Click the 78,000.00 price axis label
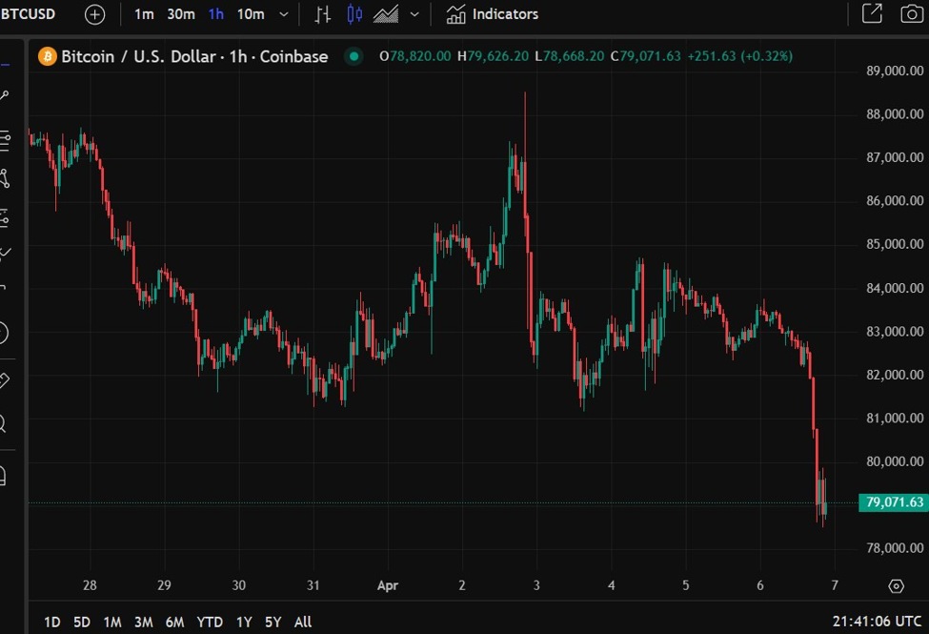The height and width of the screenshot is (634, 929). 895,548
